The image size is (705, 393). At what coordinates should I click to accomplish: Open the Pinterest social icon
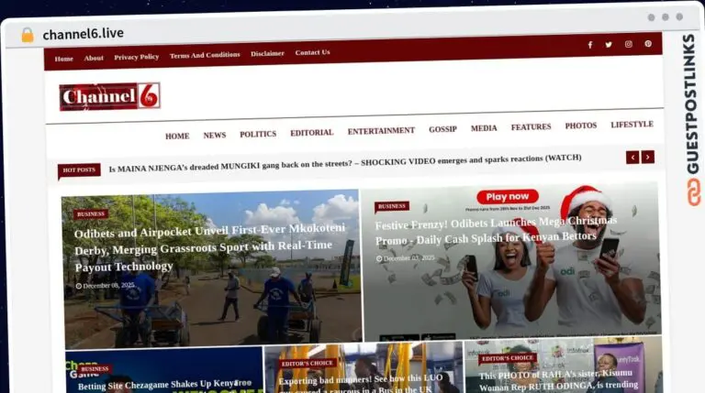(648, 44)
